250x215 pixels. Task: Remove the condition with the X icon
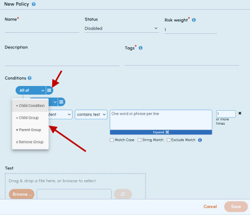[240, 113]
